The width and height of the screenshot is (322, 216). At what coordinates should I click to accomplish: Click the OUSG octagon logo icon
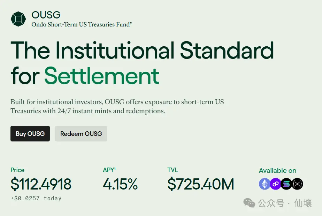pos(18,19)
